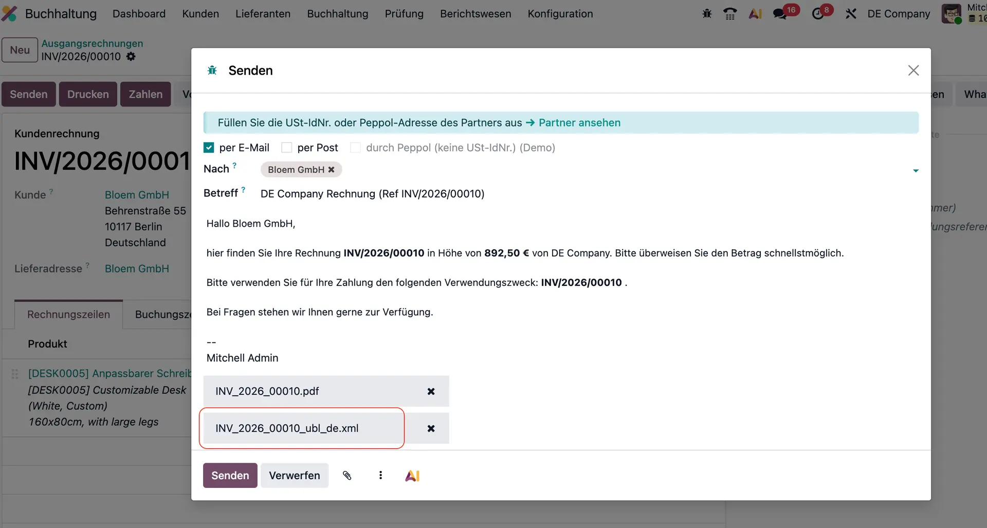The image size is (987, 528).
Task: Attach a file using the paperclip icon
Action: (348, 476)
